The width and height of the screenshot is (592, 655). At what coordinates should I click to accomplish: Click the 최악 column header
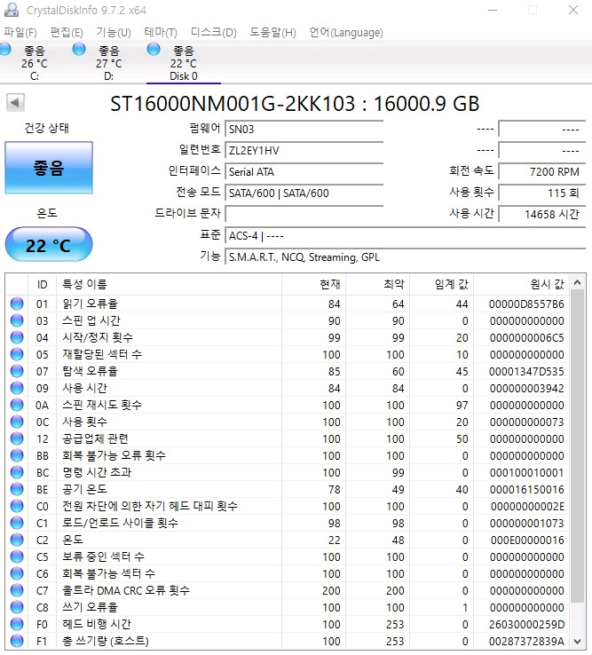[378, 285]
